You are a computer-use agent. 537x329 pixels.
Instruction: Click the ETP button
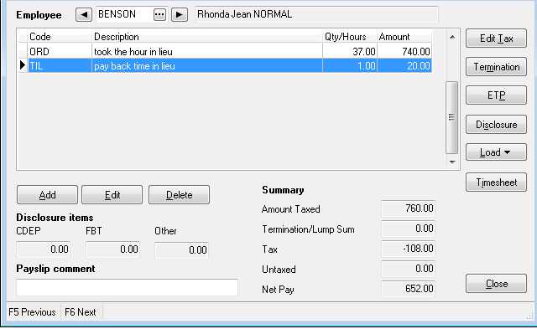coord(496,95)
